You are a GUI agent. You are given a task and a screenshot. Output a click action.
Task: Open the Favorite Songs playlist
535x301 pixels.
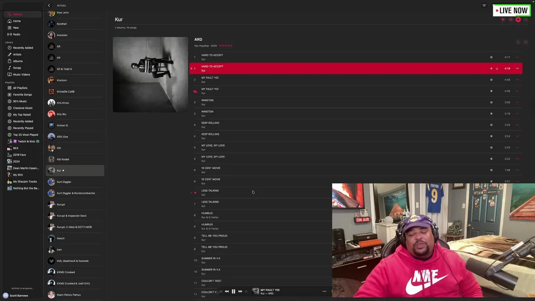22,94
